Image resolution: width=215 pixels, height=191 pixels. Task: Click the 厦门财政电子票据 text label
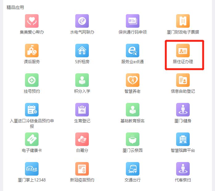(x=183, y=32)
